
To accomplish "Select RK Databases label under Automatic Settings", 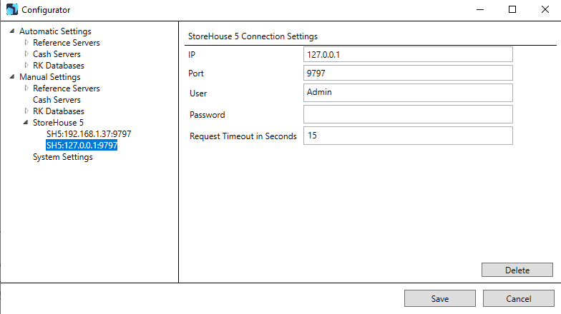I will point(59,66).
